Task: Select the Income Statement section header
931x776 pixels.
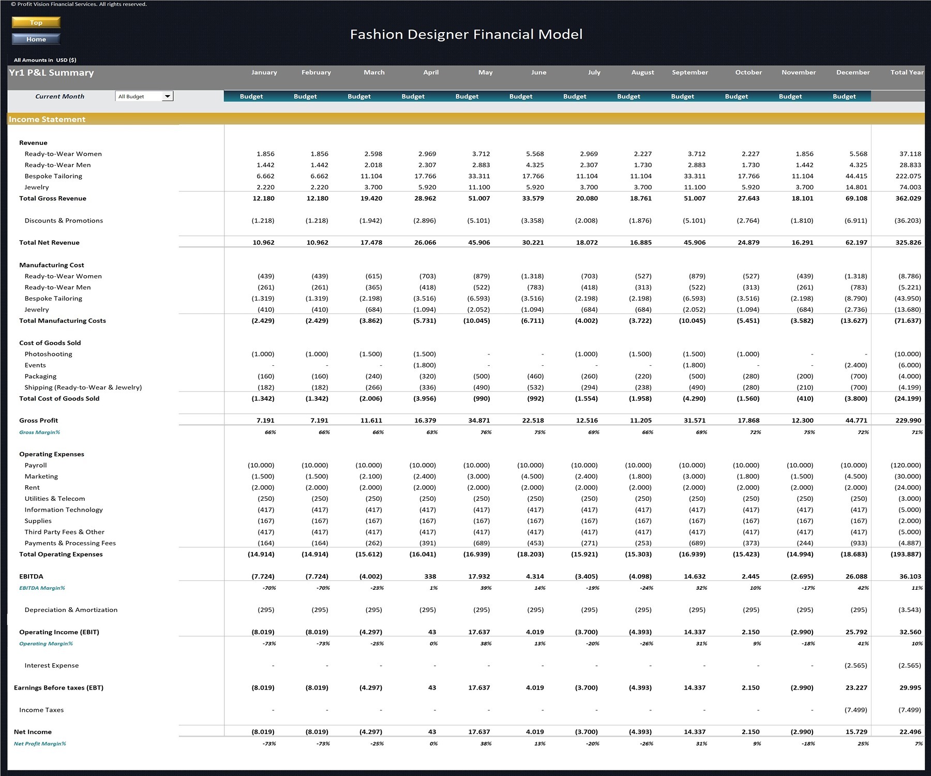Action: (x=47, y=120)
